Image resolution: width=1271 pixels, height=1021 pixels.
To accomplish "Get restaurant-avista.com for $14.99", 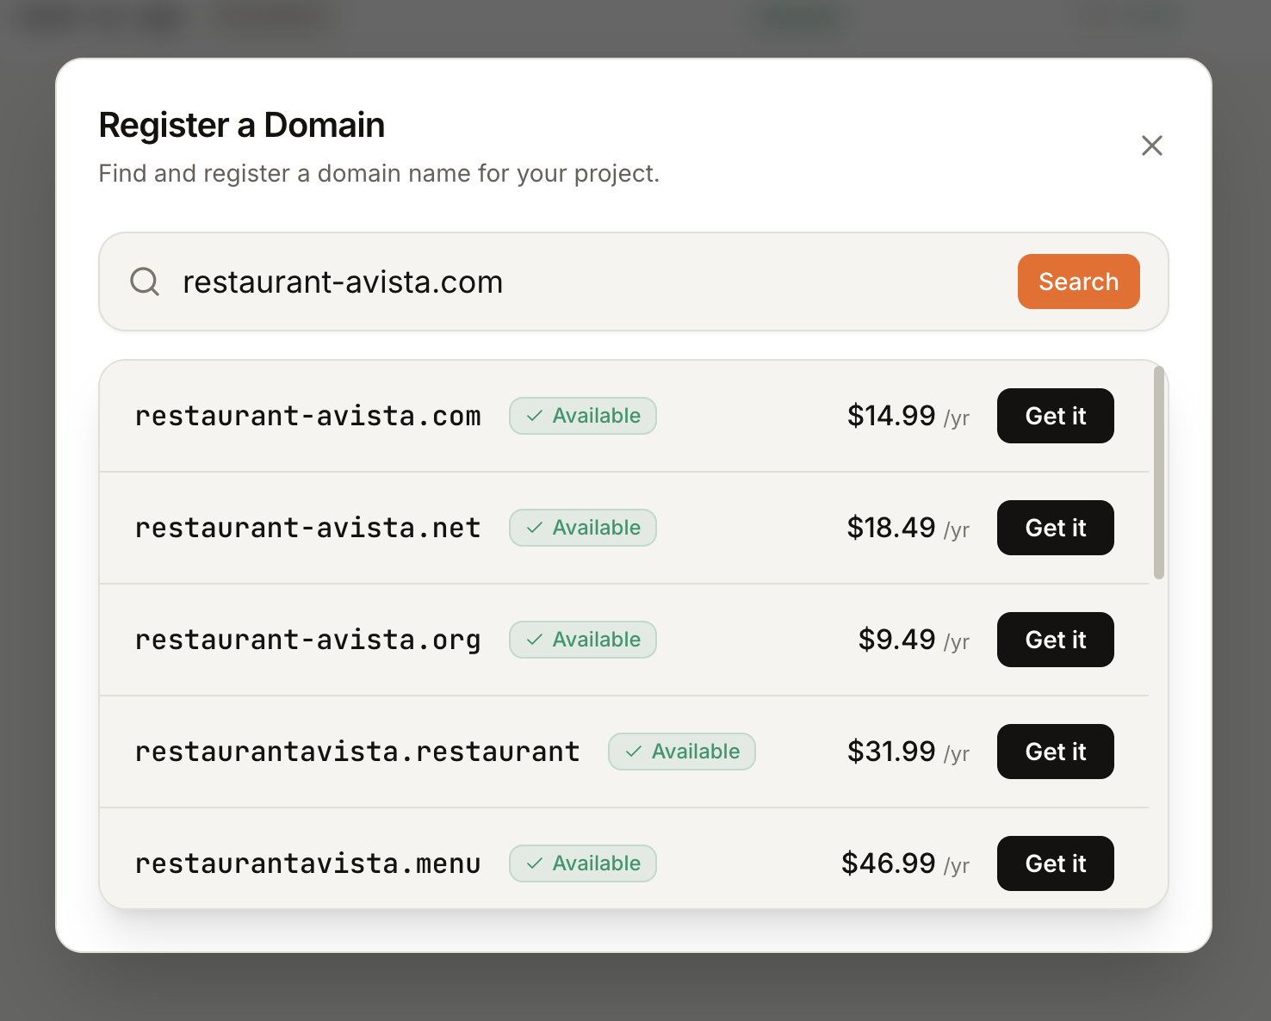I will point(1055,416).
